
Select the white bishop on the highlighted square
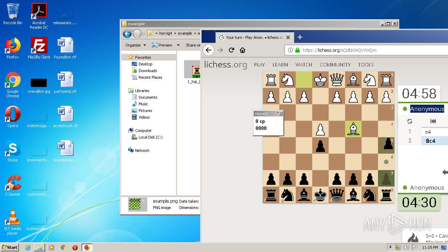pos(353,129)
